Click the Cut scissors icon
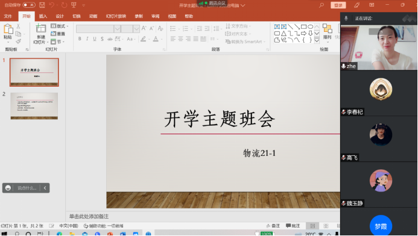The height and width of the screenshot is (236, 418). 18,26
